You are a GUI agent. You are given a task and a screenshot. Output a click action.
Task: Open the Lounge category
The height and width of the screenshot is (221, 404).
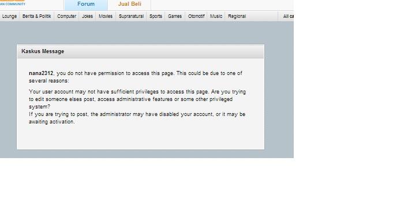coord(9,16)
